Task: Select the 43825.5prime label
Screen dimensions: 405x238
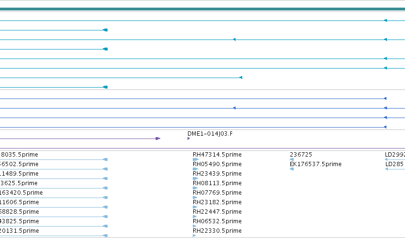Action: click(x=20, y=221)
